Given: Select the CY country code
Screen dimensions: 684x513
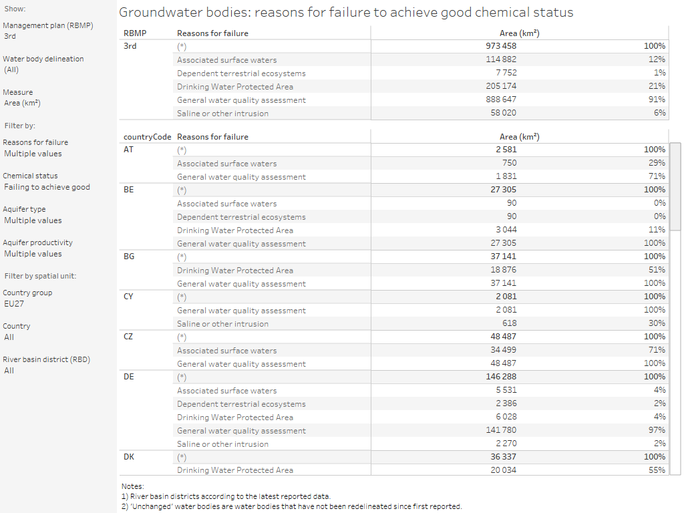Looking at the screenshot, I should click(x=128, y=296).
